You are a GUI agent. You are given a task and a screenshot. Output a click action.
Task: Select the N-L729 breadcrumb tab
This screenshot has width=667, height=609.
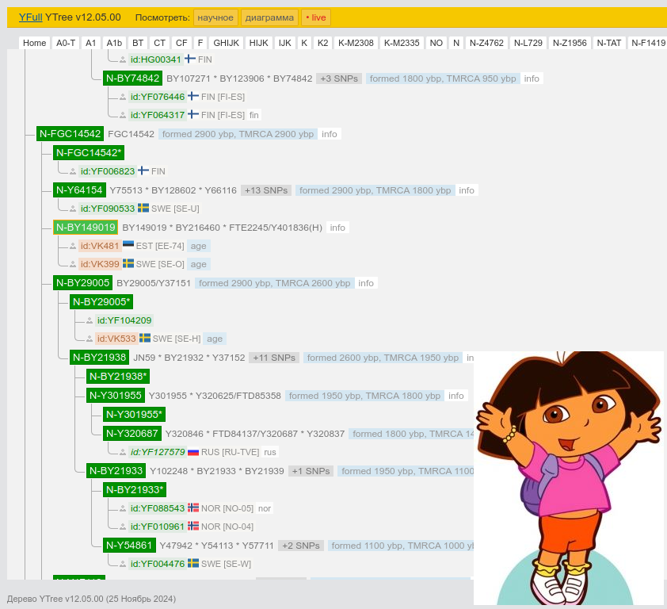click(x=528, y=43)
